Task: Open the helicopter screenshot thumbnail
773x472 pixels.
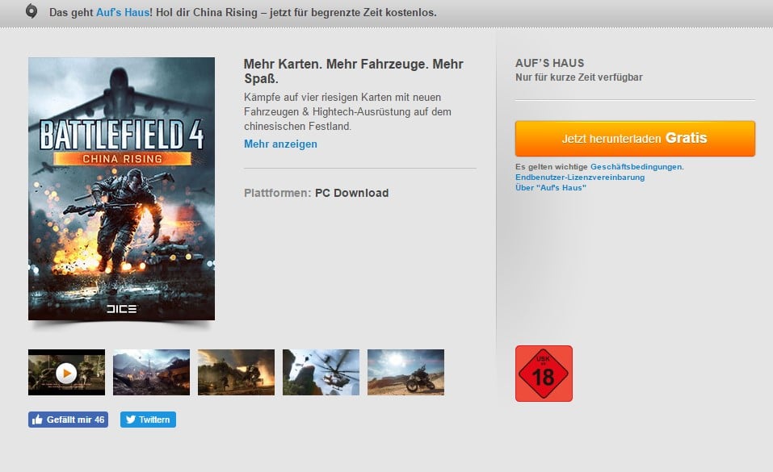Action: tap(321, 372)
